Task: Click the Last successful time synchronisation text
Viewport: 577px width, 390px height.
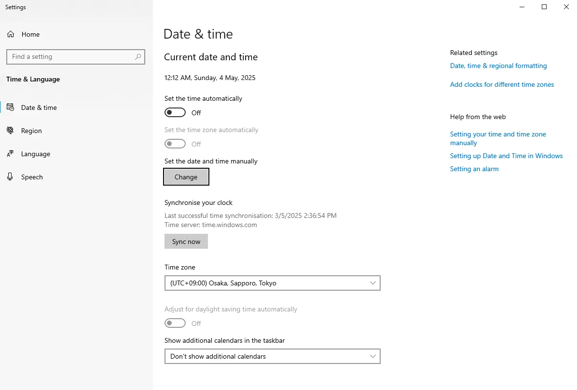Action: (250, 215)
